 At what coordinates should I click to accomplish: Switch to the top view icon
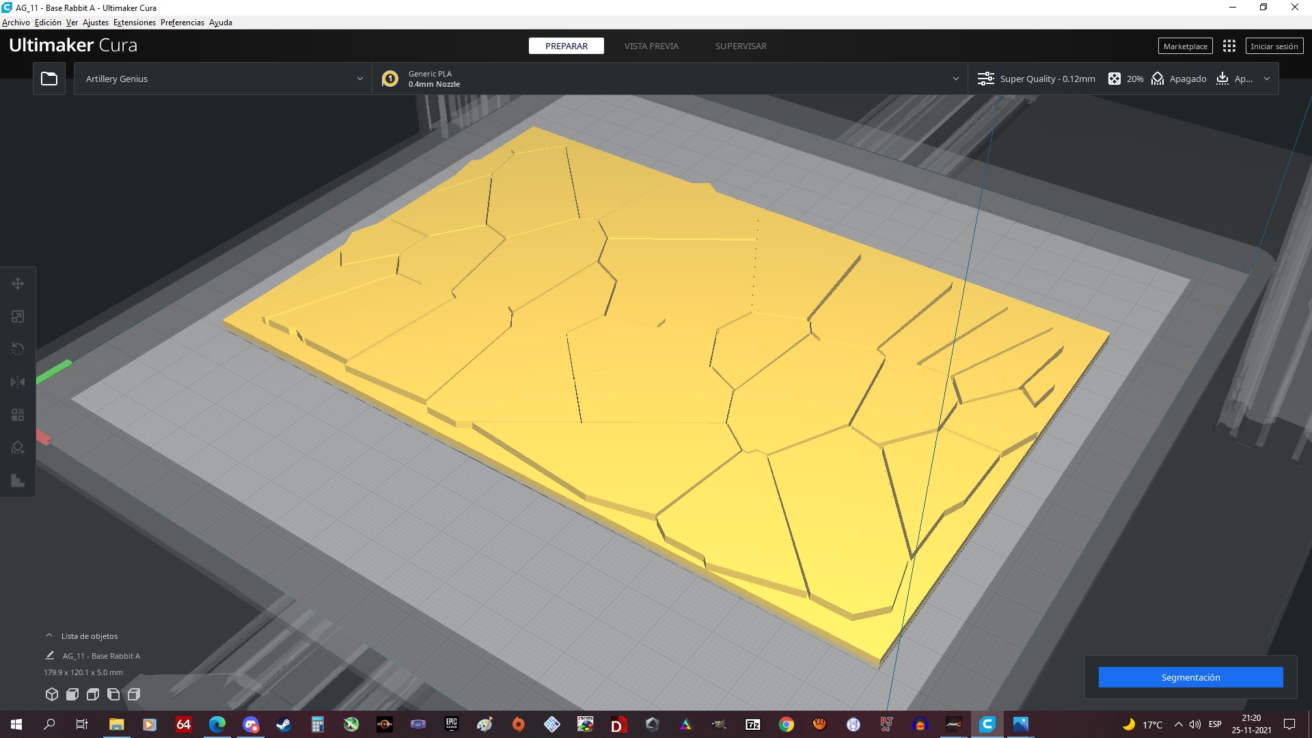pyautogui.click(x=93, y=694)
